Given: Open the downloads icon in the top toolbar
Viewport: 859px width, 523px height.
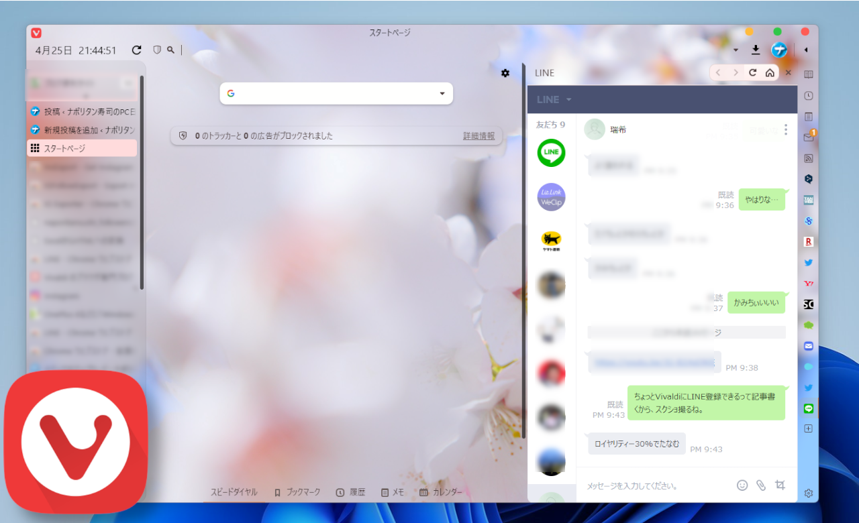Looking at the screenshot, I should [x=756, y=50].
